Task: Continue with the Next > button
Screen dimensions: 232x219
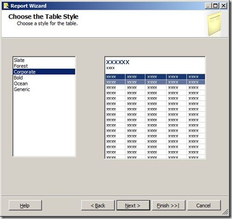Action: [133, 205]
